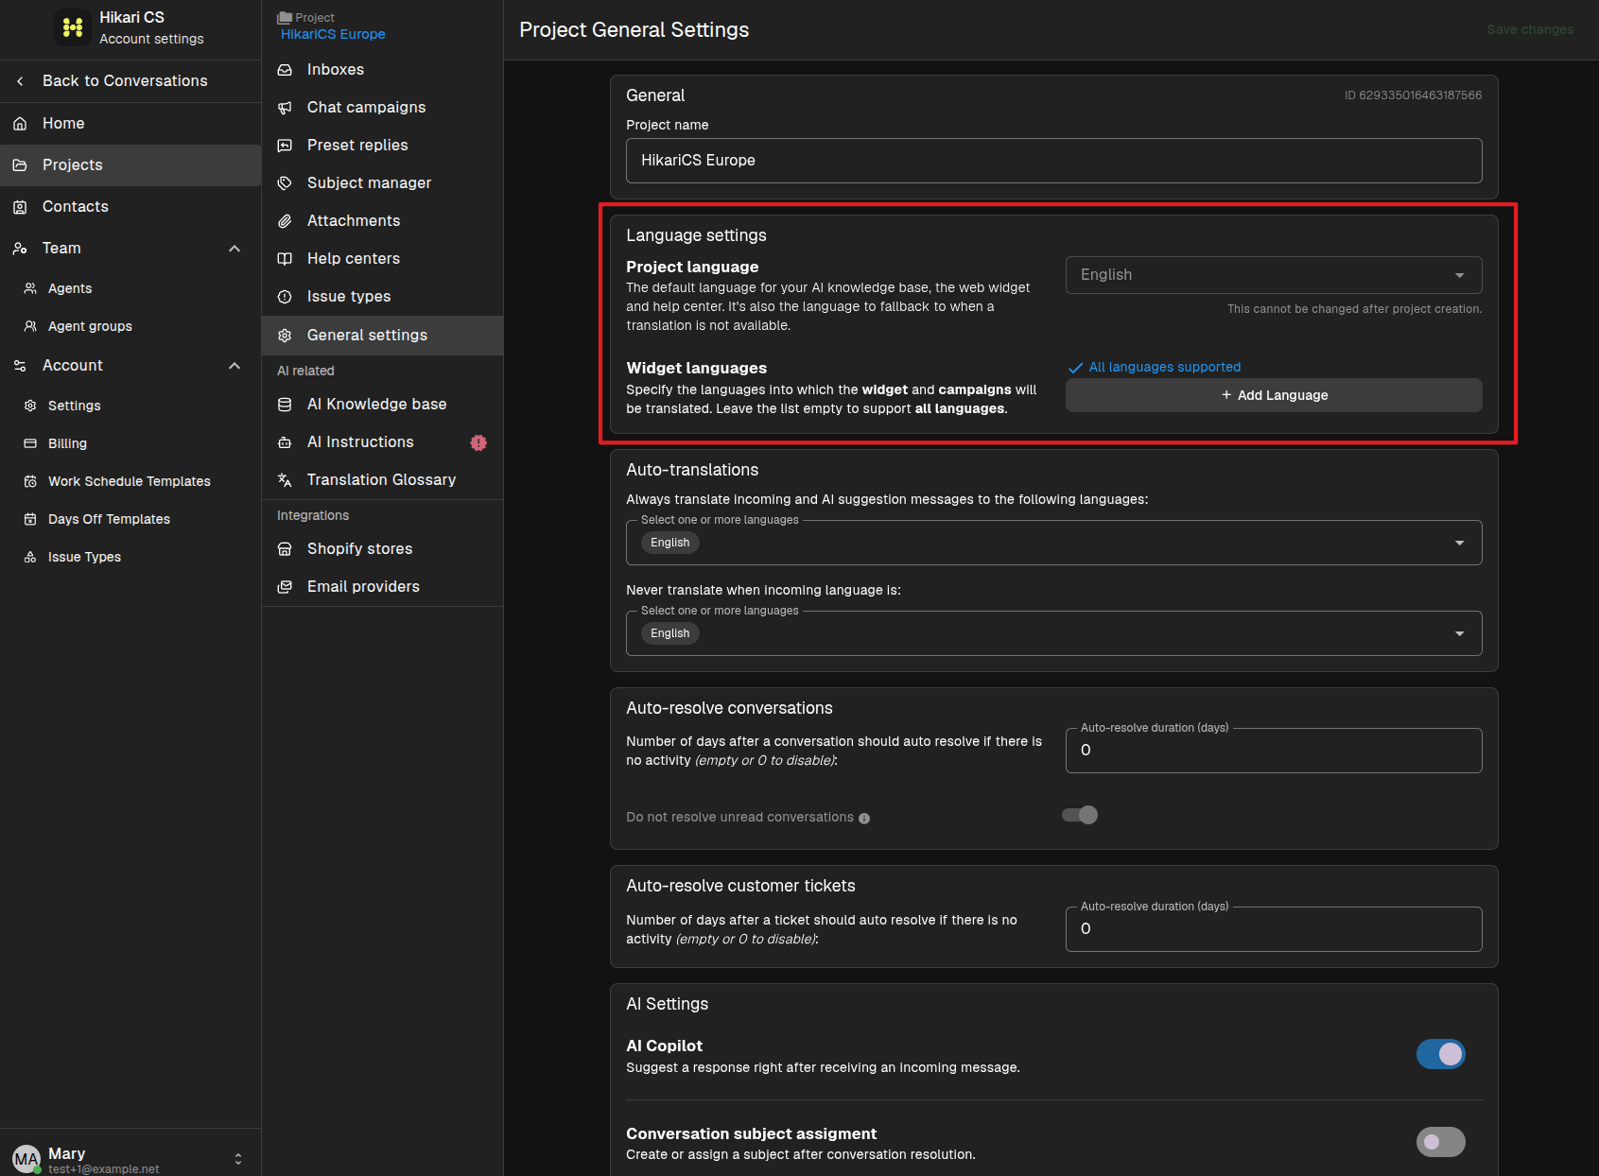
Task: Click the Shopify stores menu label
Action: tap(359, 549)
